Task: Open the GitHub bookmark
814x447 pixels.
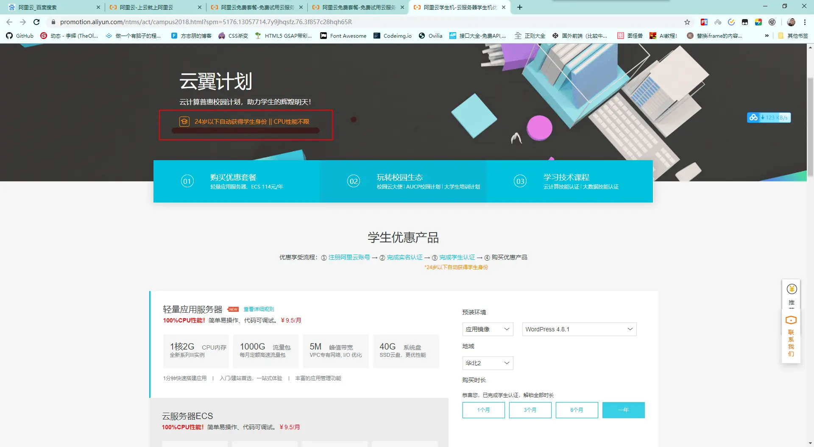Action: (x=20, y=36)
